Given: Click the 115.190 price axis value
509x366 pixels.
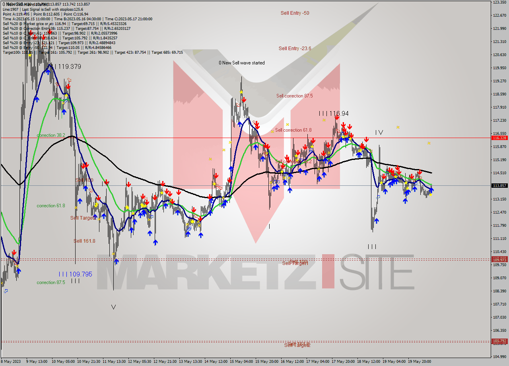Looking at the screenshot, I should click(x=499, y=160).
